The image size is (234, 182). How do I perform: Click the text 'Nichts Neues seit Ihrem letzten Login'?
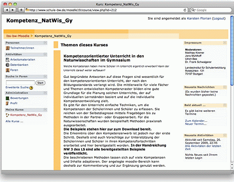pos(201,156)
